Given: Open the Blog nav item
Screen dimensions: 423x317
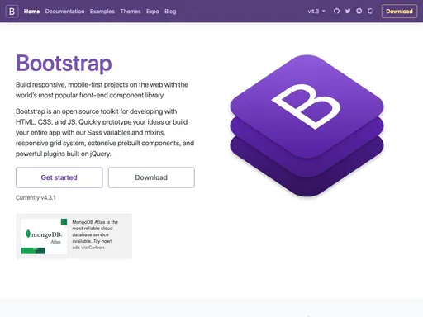Looking at the screenshot, I should tap(170, 12).
